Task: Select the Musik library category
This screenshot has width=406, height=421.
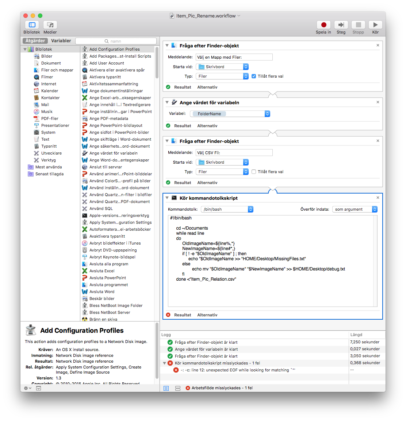Action: click(47, 112)
